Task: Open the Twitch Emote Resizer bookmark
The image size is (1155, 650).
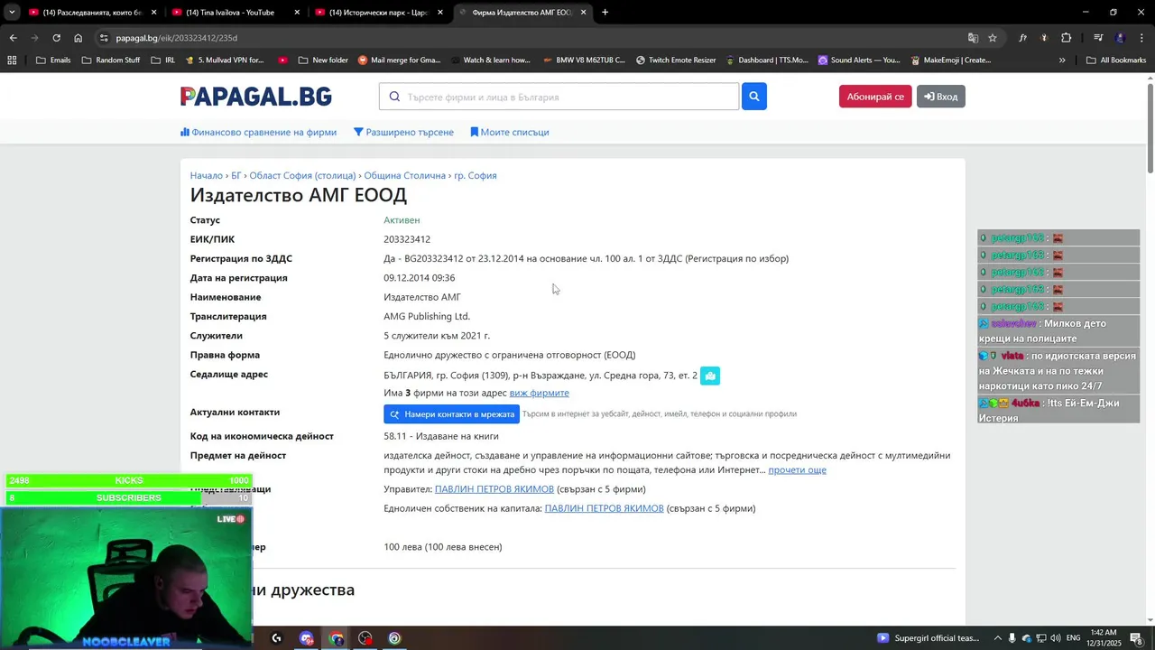Action: (676, 60)
